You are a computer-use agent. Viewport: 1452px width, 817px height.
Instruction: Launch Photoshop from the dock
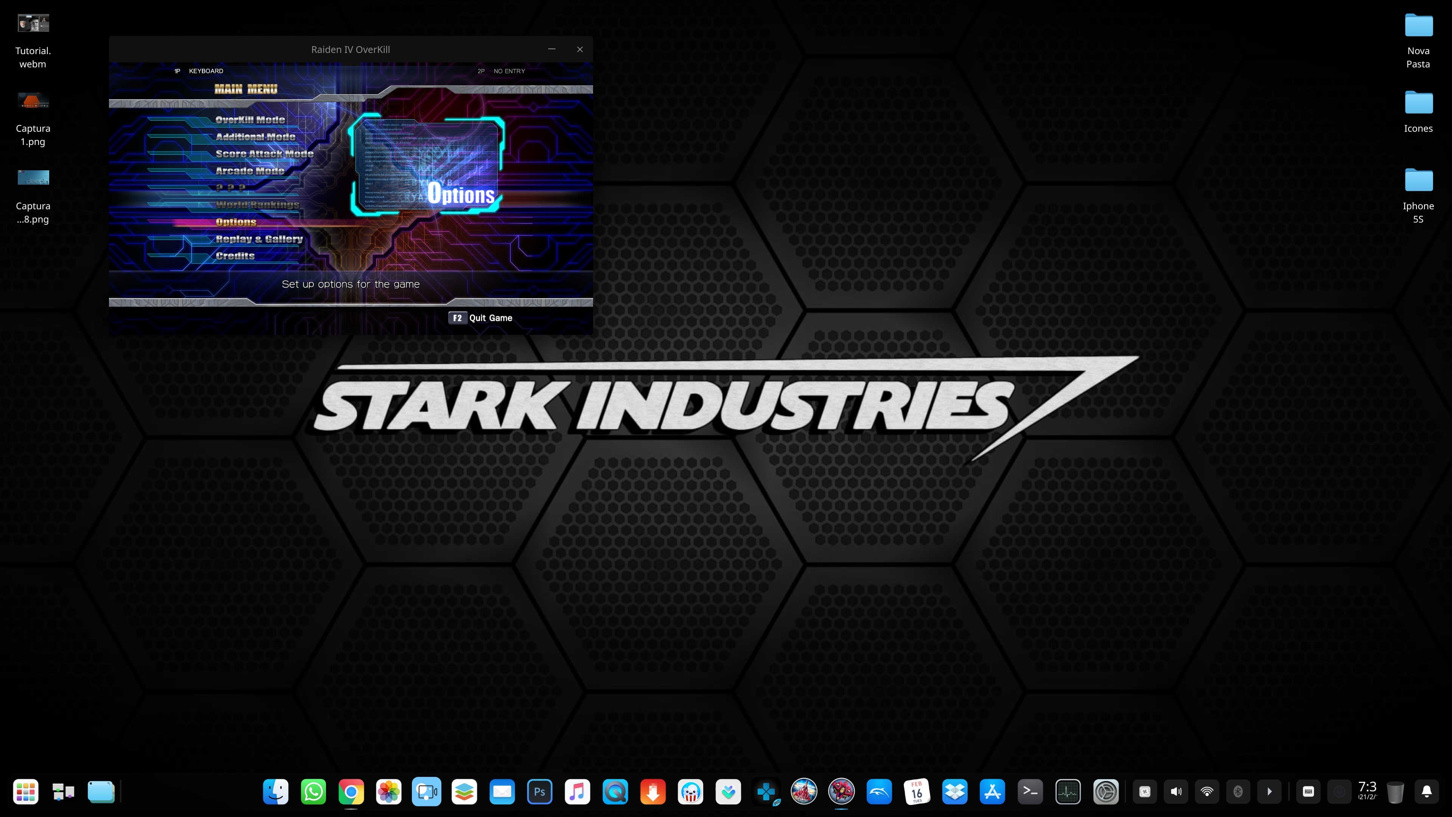pos(539,791)
